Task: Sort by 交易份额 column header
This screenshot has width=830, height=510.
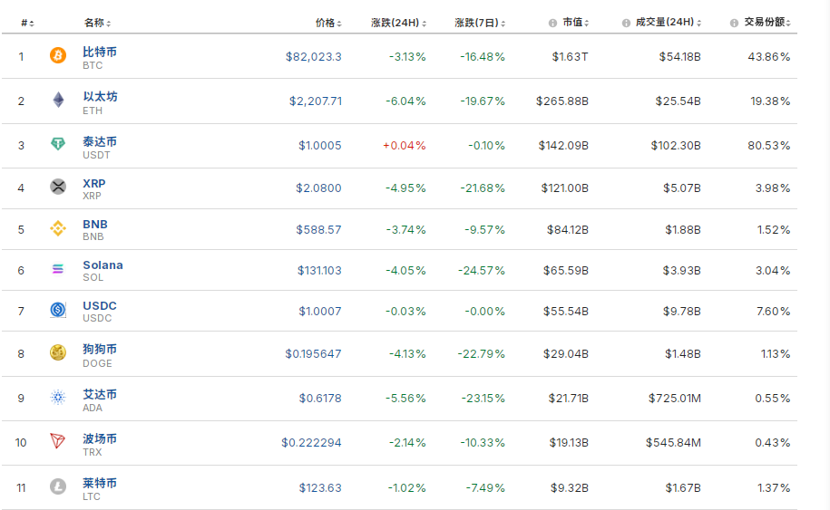Action: tap(767, 23)
